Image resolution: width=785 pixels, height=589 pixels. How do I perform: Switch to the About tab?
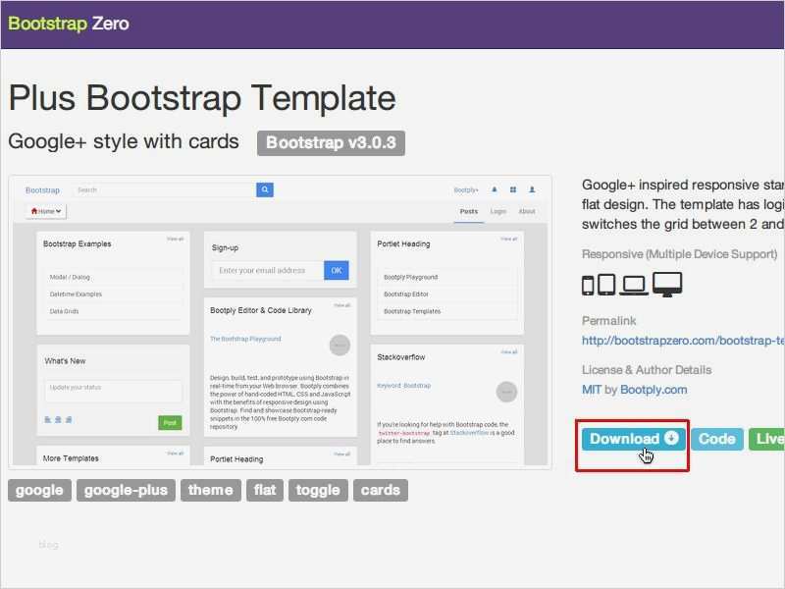point(526,210)
